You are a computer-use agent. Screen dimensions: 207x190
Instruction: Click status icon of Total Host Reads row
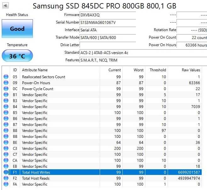6,178
